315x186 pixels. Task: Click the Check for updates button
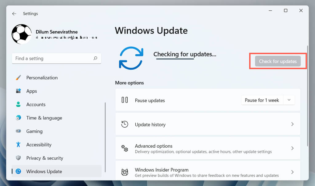[x=278, y=61]
